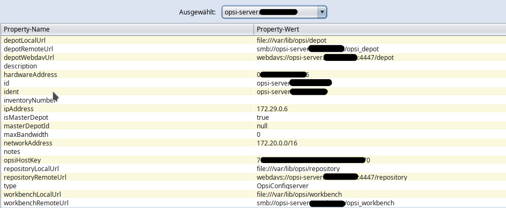Select the ipAddress property name
This screenshot has width=506, height=208.
tap(18, 109)
